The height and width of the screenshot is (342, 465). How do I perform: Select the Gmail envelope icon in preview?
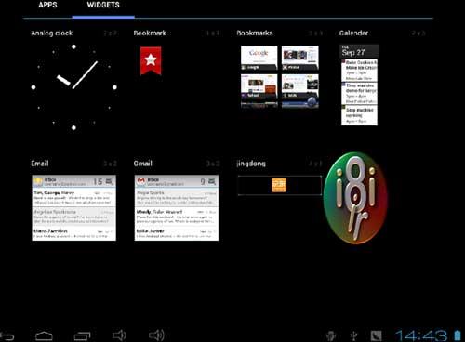(141, 181)
